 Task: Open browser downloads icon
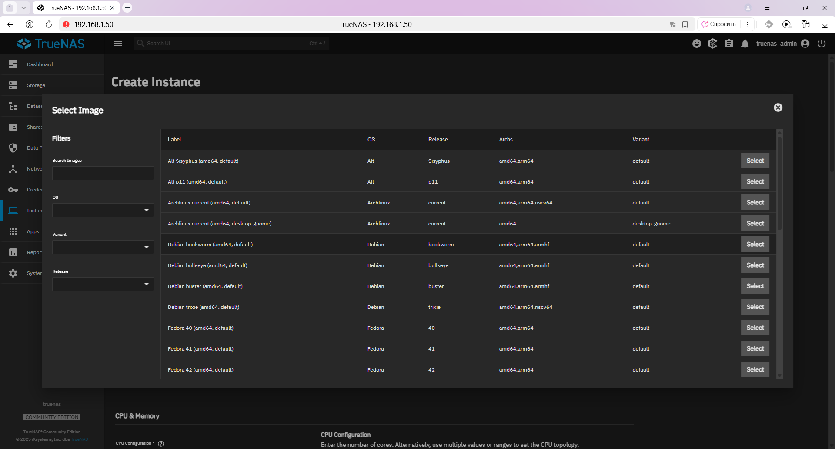pos(825,24)
